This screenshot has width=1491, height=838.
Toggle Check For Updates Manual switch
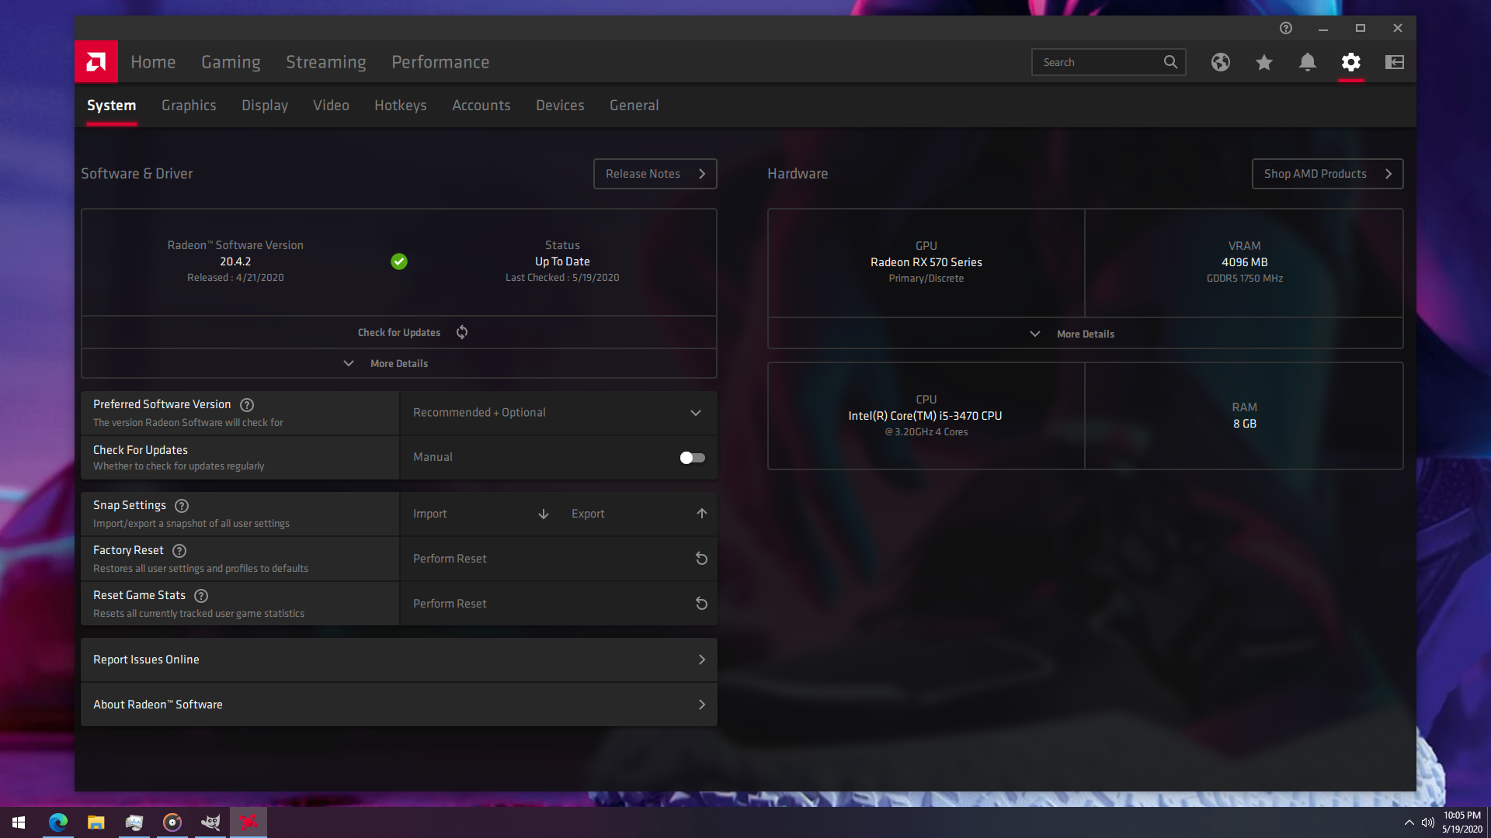(692, 458)
